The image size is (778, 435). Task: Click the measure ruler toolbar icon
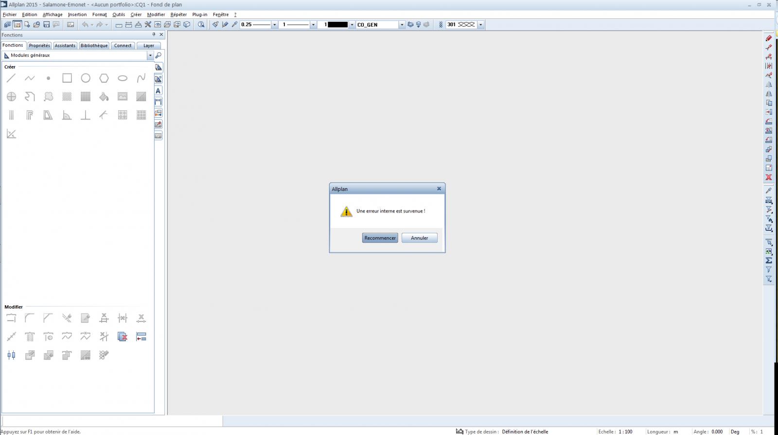pyautogui.click(x=119, y=24)
